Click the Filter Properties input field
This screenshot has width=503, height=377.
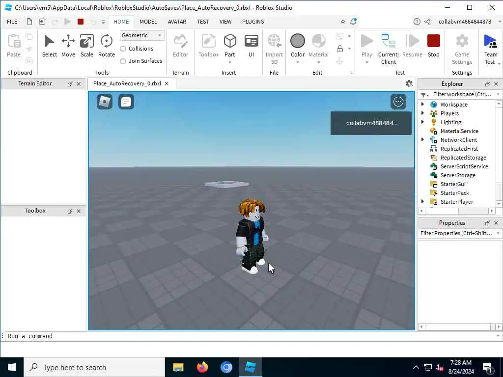click(x=456, y=233)
